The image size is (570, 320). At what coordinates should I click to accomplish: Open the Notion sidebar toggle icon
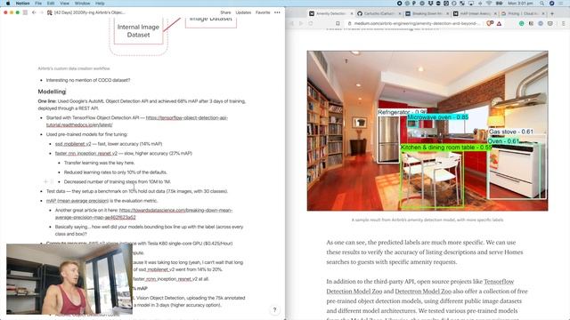[25, 12]
